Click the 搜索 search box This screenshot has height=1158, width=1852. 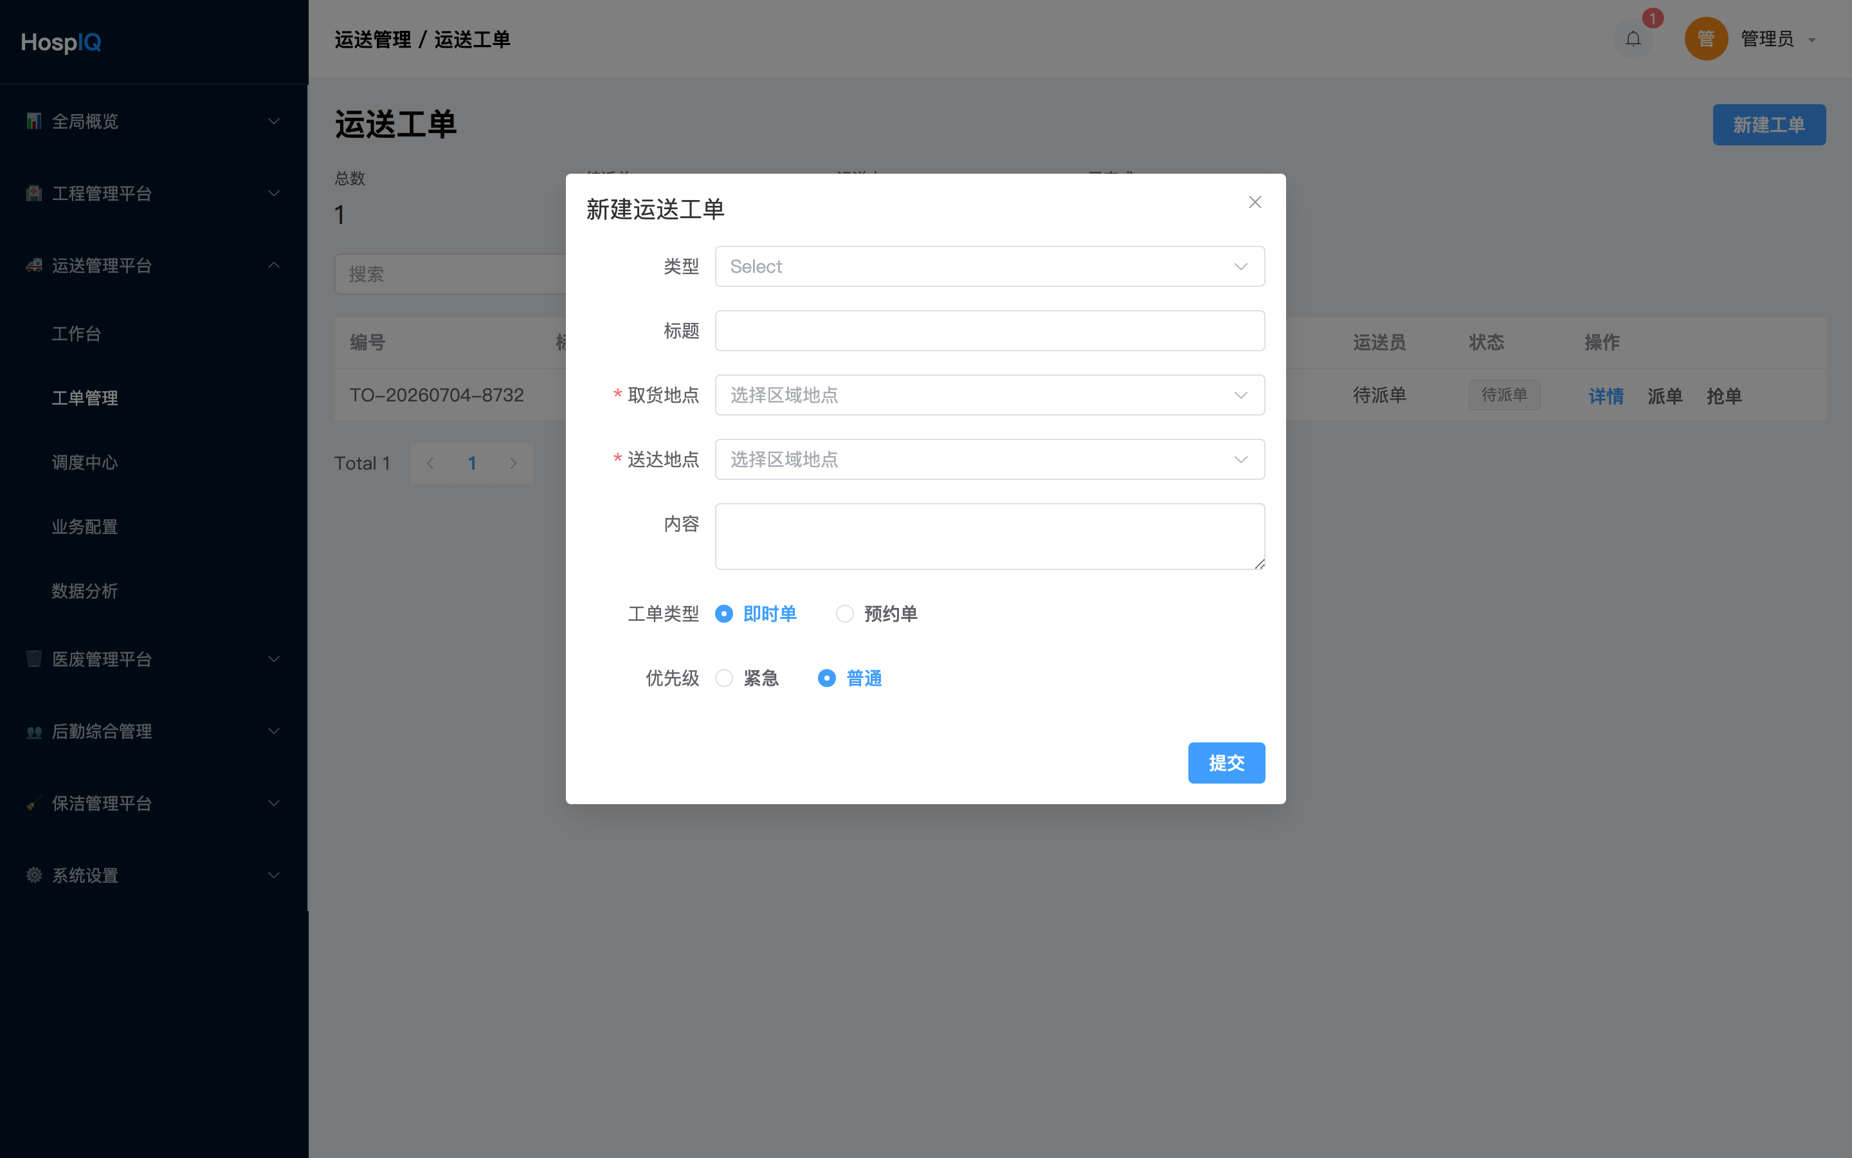click(450, 274)
